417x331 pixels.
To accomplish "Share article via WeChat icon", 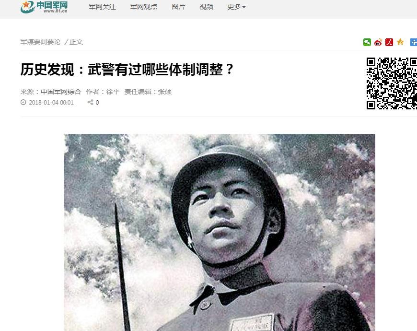I will pos(367,42).
